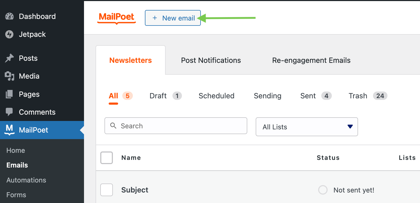Click the Comments speech bubble icon

coord(9,112)
